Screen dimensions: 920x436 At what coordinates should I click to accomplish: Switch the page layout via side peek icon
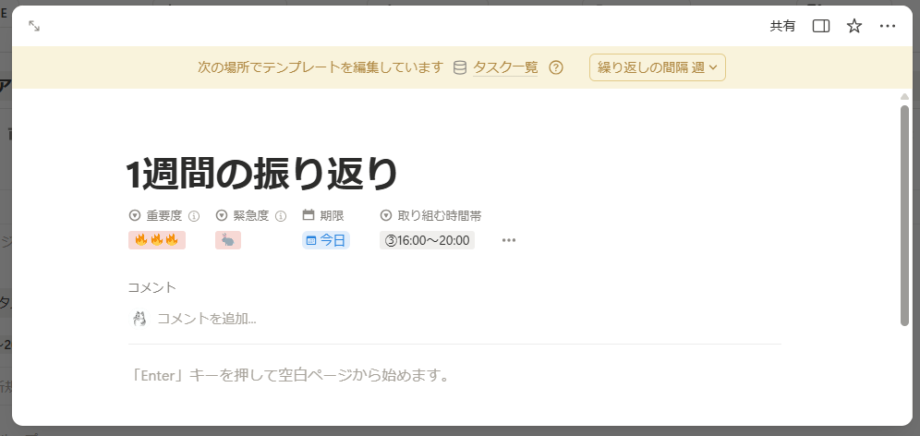pos(820,27)
